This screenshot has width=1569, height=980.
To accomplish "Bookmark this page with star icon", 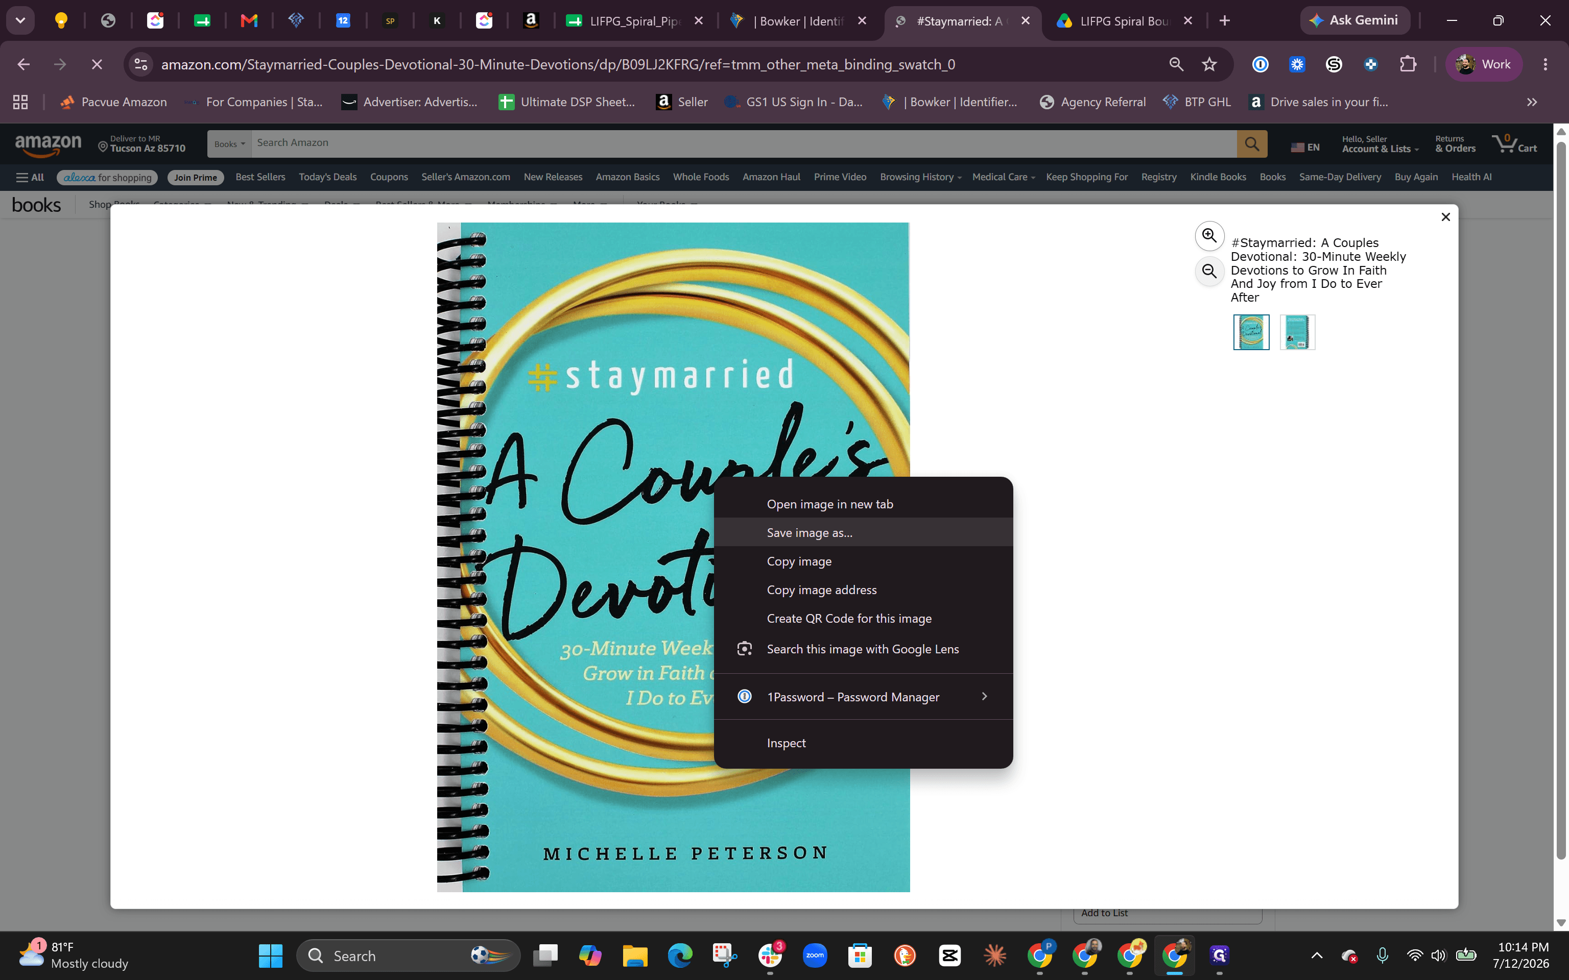I will click(x=1209, y=64).
